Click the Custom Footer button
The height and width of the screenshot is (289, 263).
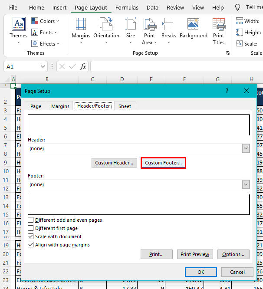point(163,163)
